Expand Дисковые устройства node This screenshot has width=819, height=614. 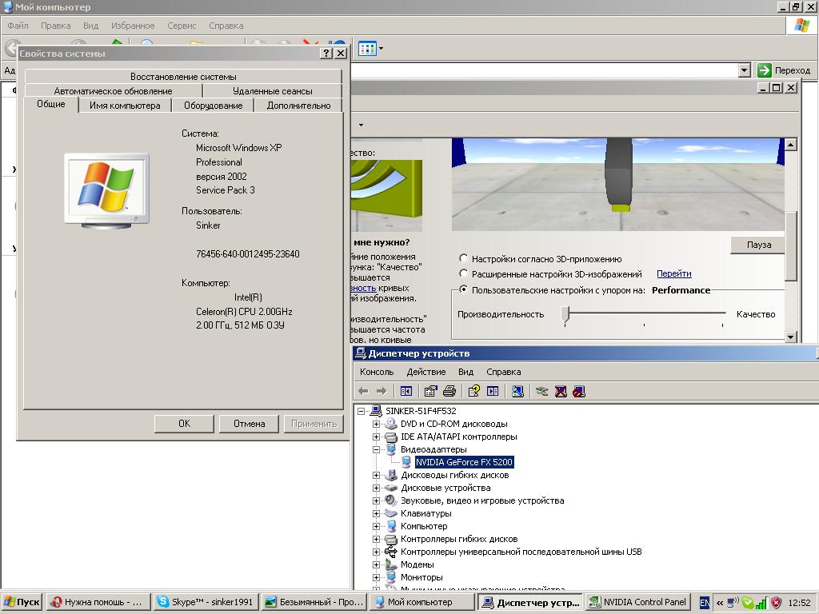click(376, 488)
